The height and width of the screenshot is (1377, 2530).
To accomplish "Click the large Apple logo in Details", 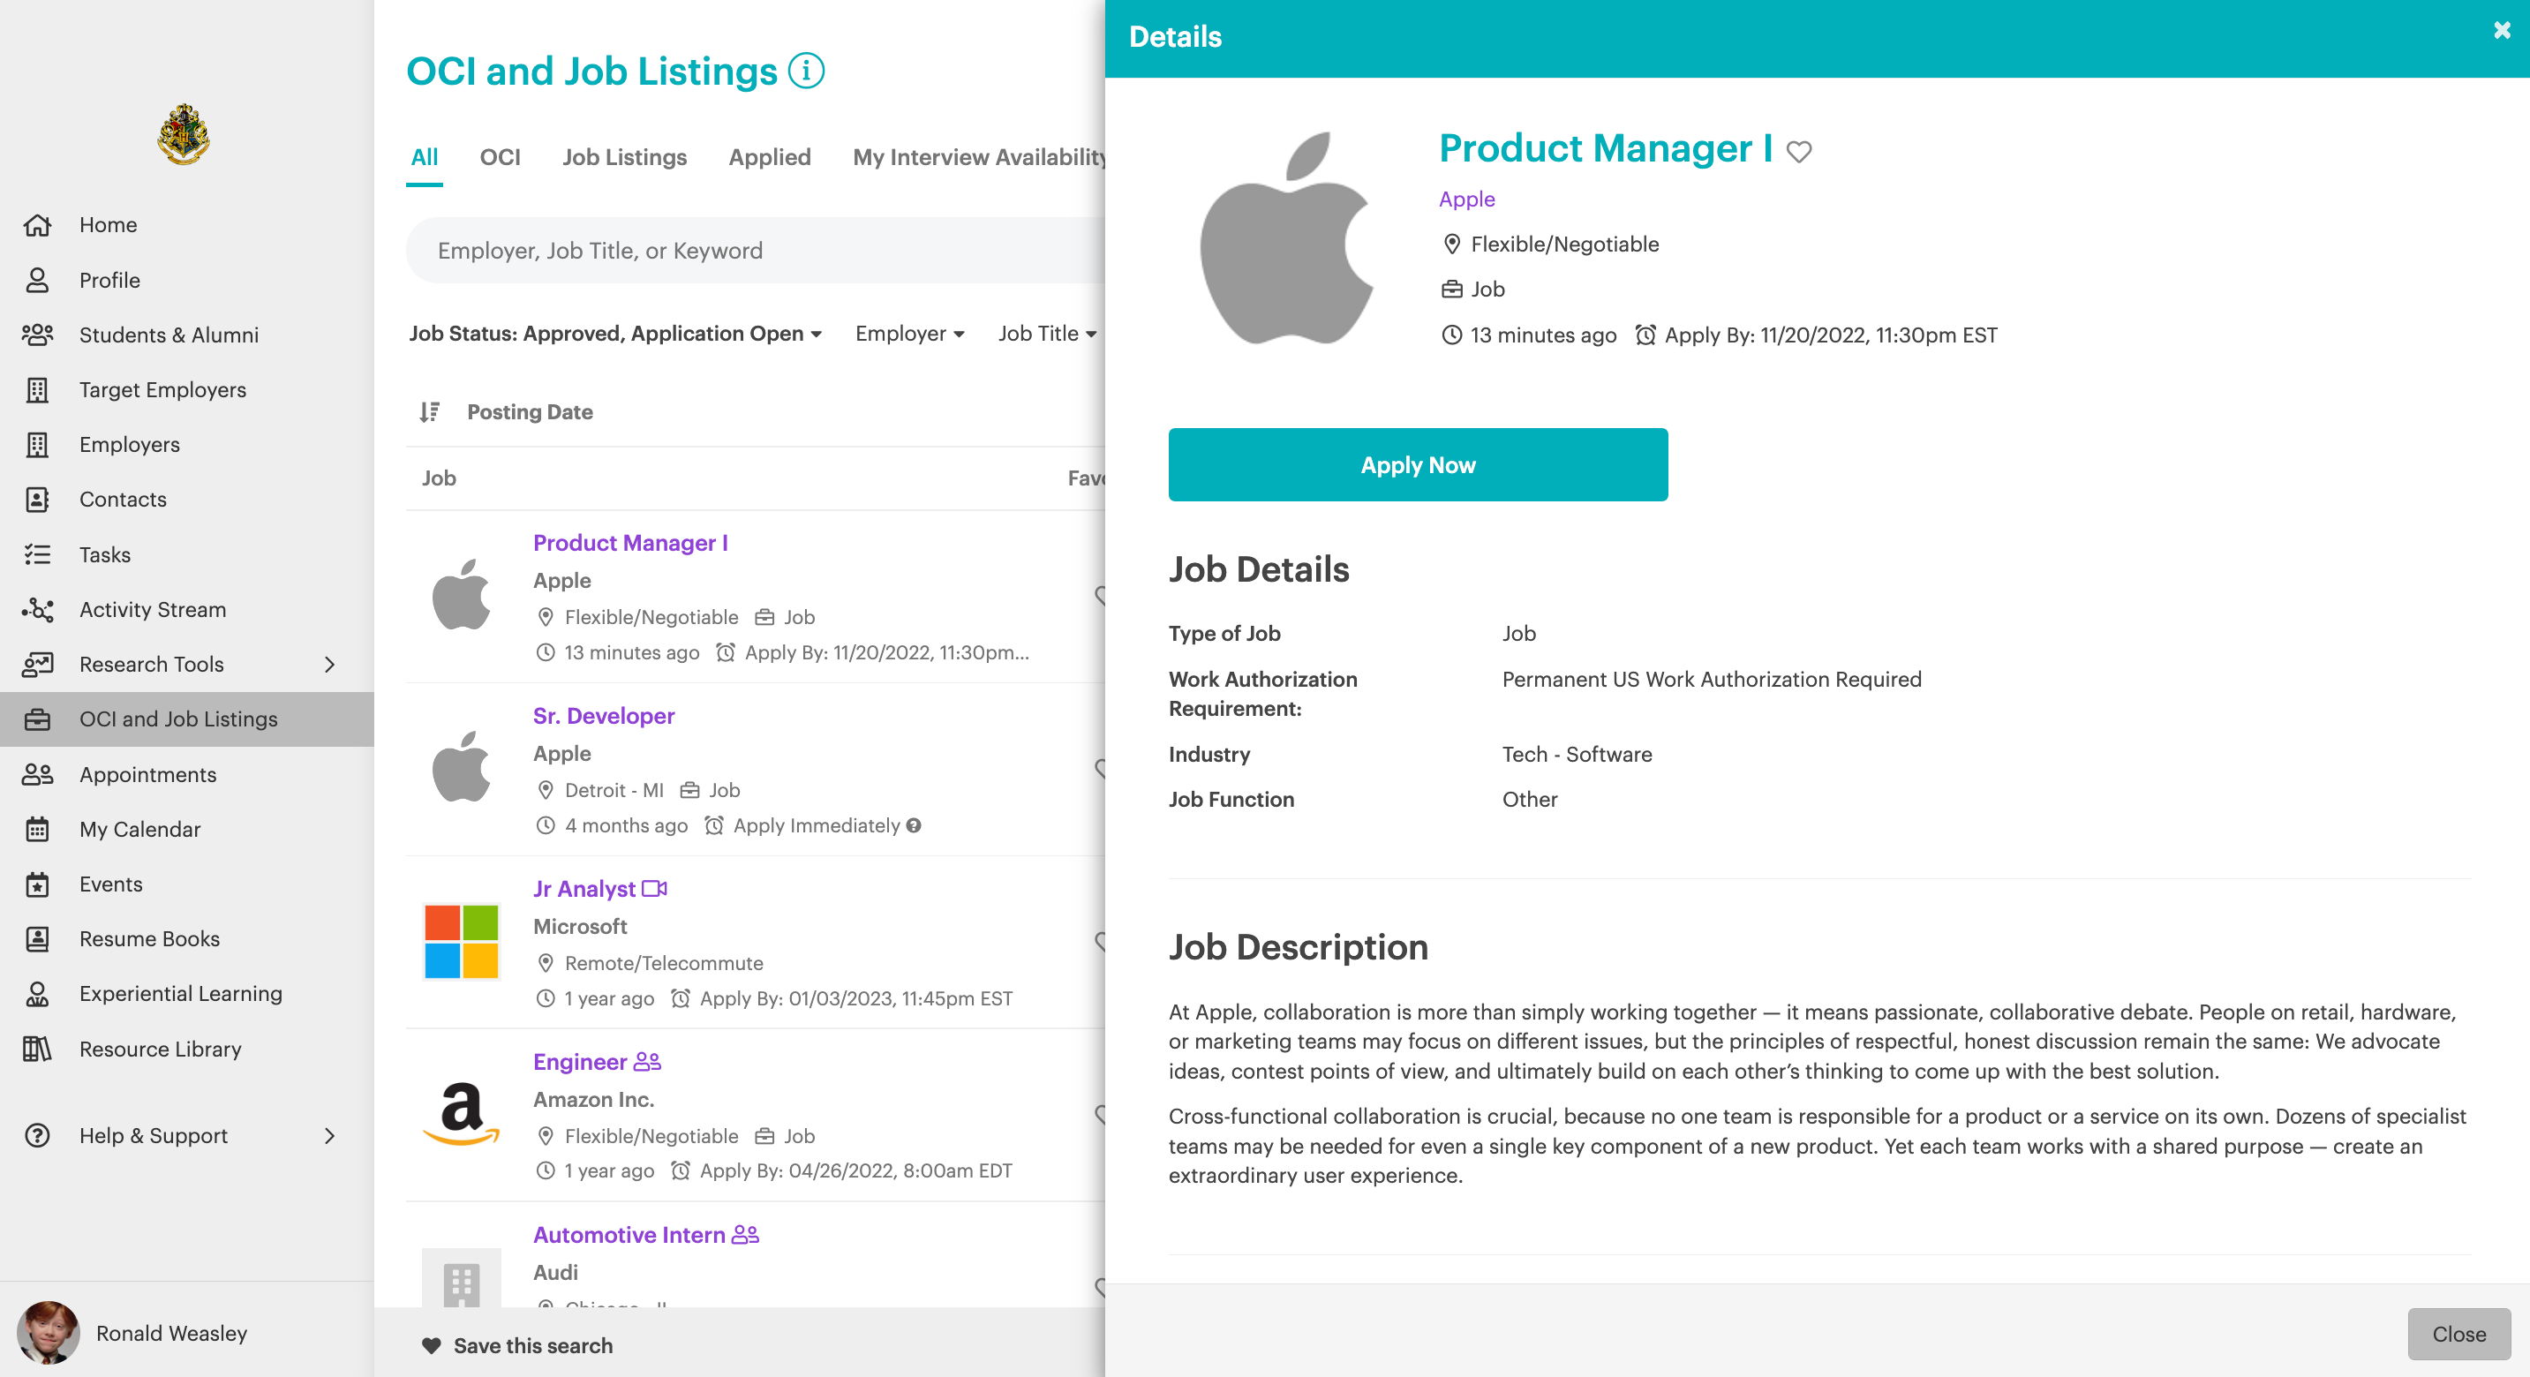I will coord(1286,238).
